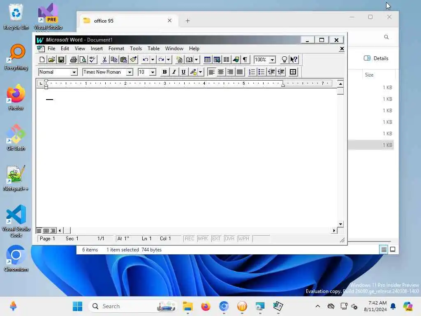421x316 pixels.
Task: Insert Address icon in toolbar
Action: (x=179, y=60)
